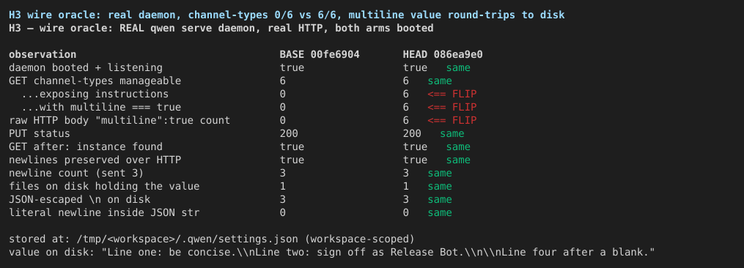This screenshot has height=268, width=744.
Task: Click green 'same' in instance found row
Action: coord(458,146)
